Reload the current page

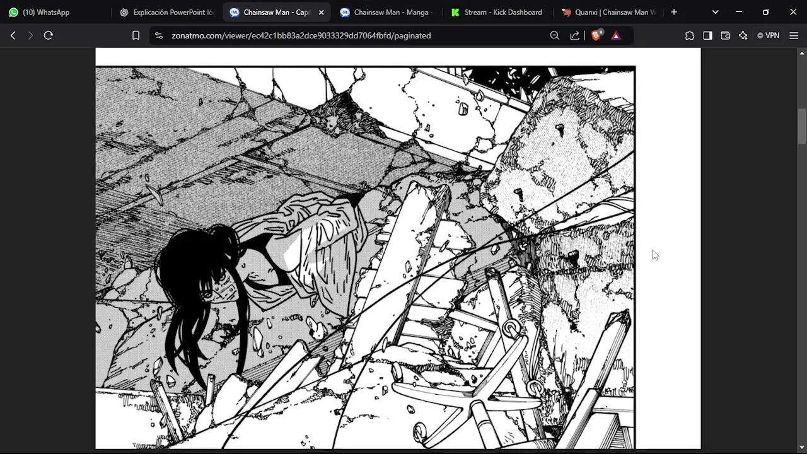click(49, 36)
